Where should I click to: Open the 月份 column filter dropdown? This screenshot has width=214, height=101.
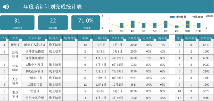tap(182, 40)
